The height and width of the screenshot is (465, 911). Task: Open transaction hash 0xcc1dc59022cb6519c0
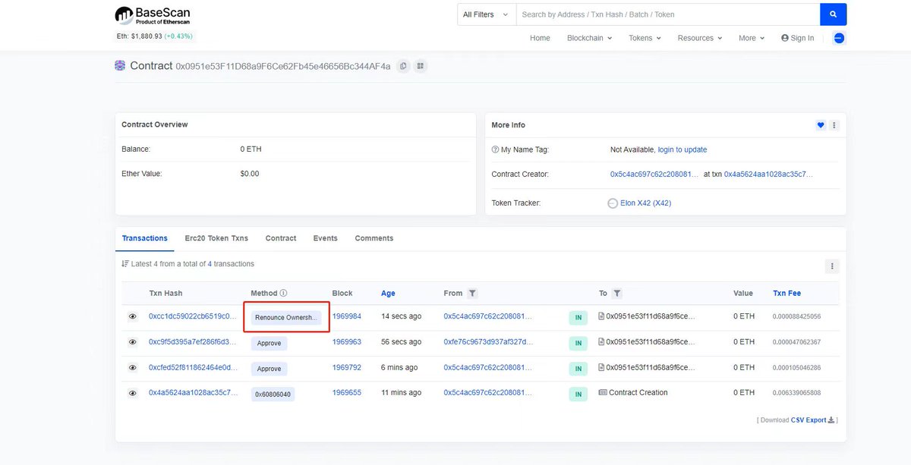193,316
